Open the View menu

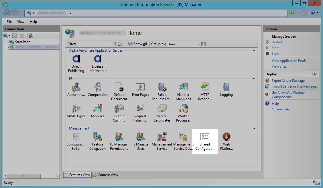[x=21, y=22]
